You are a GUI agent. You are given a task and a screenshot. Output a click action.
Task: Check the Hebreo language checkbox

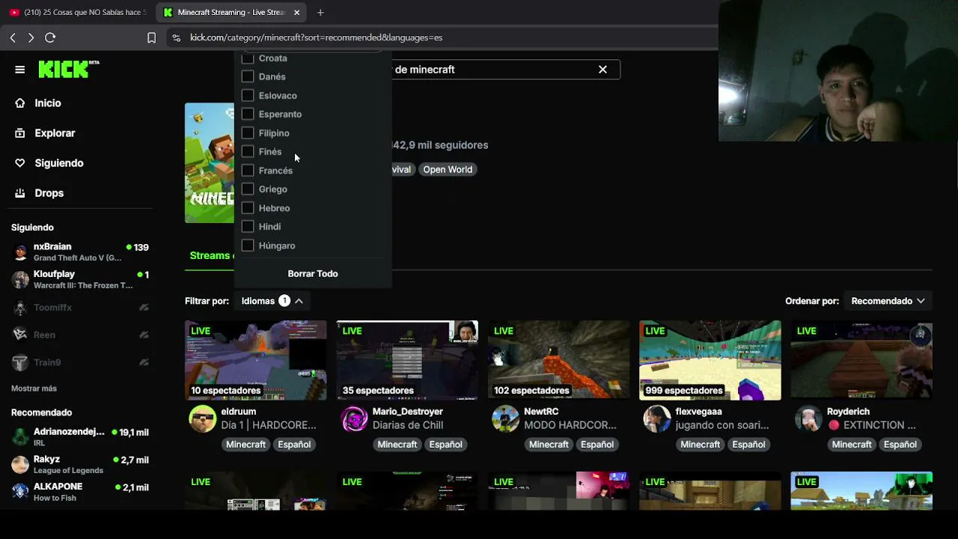click(248, 207)
